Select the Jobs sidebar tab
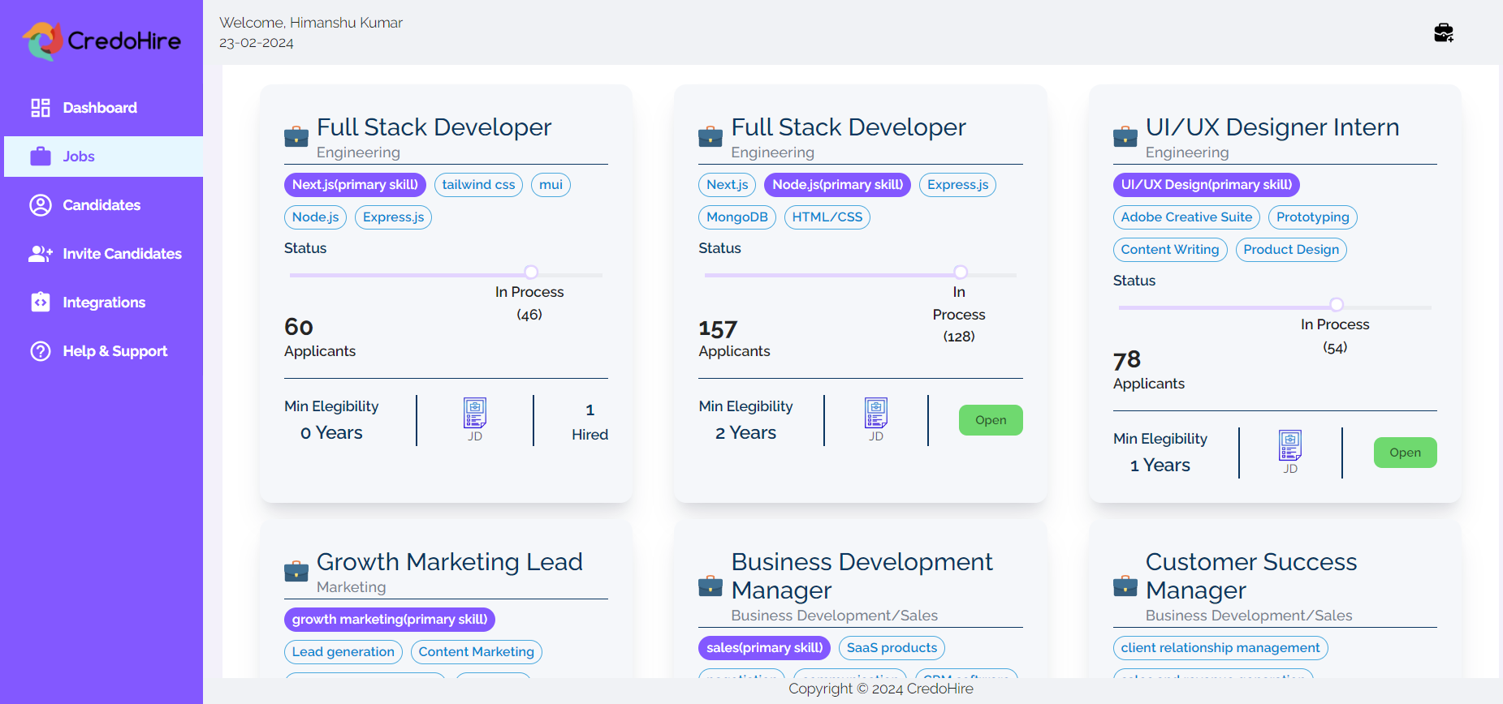Viewport: 1503px width, 704px height. click(x=79, y=157)
